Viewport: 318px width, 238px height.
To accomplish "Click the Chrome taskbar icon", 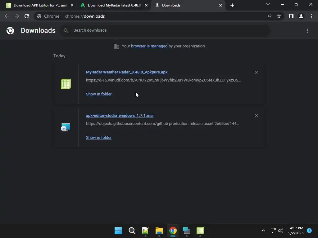I will 173,231.
